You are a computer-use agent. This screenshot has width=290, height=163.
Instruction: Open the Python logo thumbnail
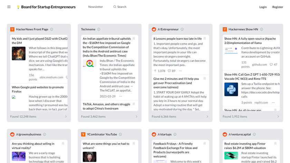tap(231, 89)
